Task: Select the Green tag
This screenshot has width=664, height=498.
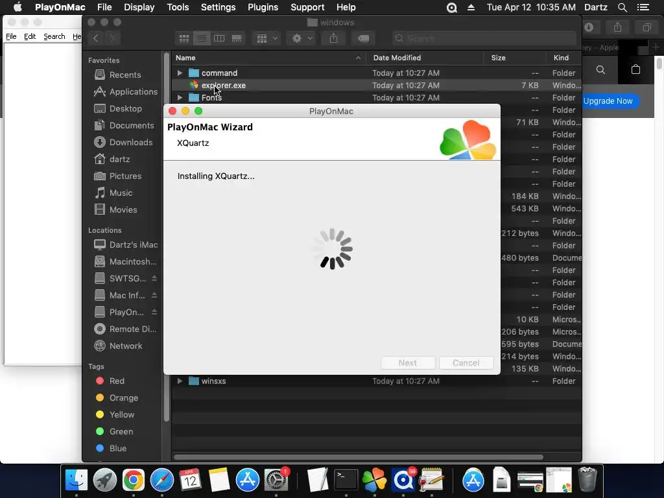Action: [x=114, y=431]
